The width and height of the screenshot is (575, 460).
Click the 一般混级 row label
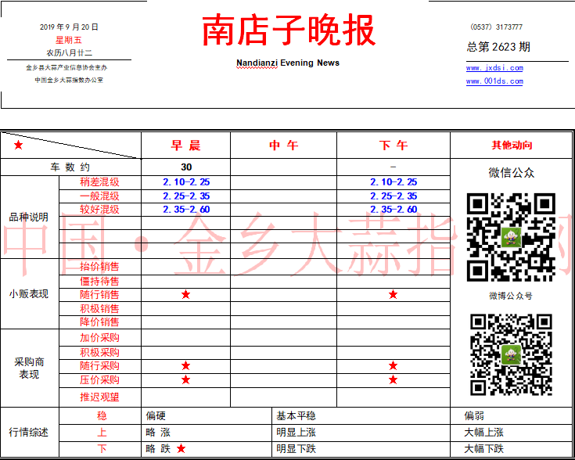click(100, 196)
